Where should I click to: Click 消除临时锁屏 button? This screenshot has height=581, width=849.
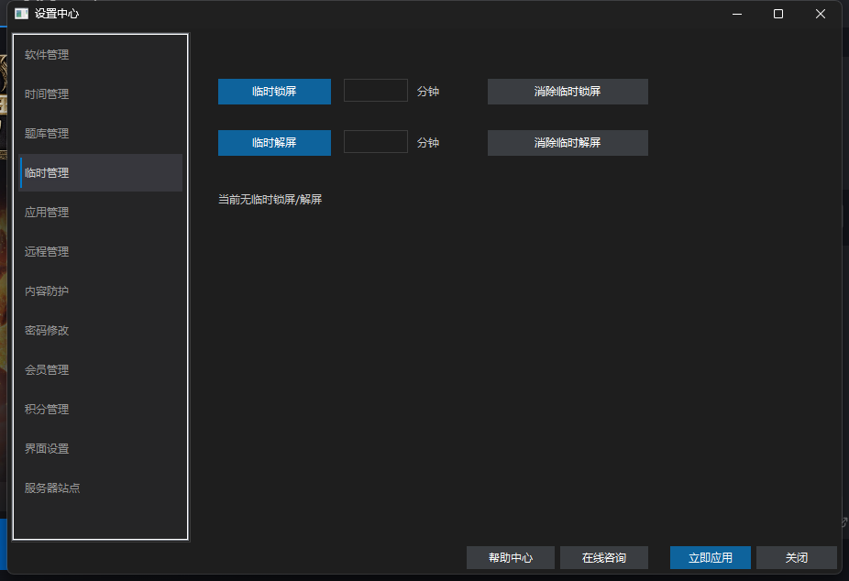tap(568, 92)
